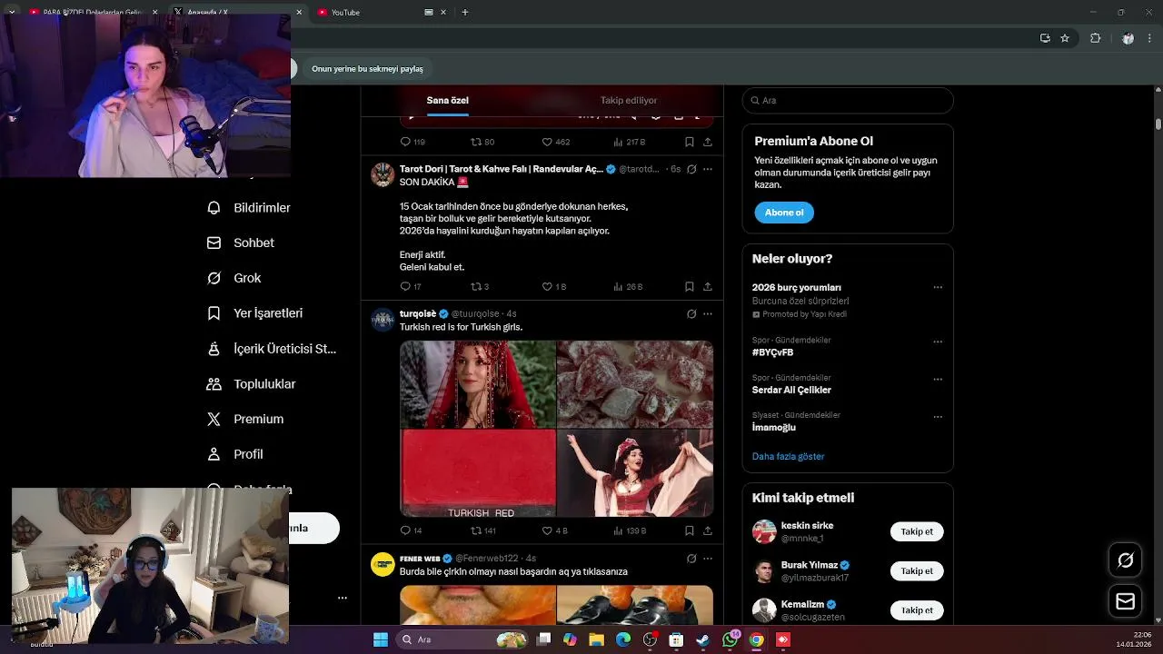The width and height of the screenshot is (1163, 654).
Task: Click Onun yerine bu sekmeyi paylaş
Action: (367, 69)
